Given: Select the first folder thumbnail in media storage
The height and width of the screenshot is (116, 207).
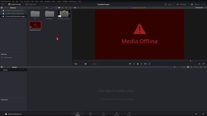Looking at the screenshot, I should coord(35,14).
